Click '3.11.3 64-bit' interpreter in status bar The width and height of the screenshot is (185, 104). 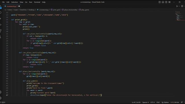[x=175, y=102]
